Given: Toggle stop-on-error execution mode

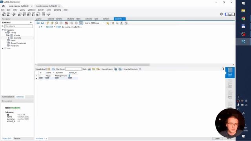Looking at the screenshot, I should (x=66, y=23).
